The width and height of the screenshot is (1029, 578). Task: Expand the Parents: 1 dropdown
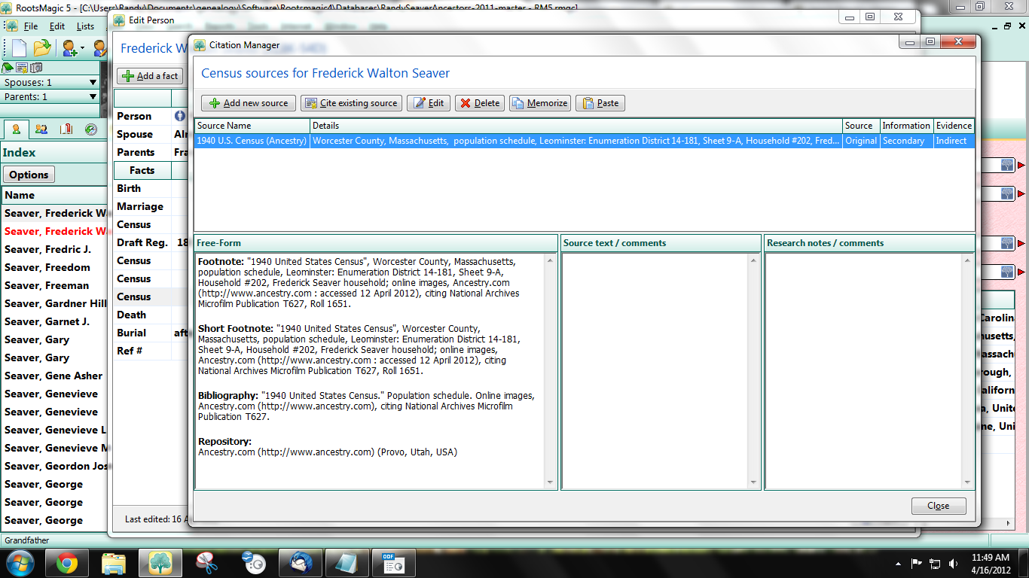[x=94, y=96]
